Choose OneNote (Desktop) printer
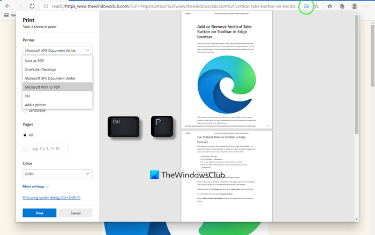375x235 pixels. (57, 69)
